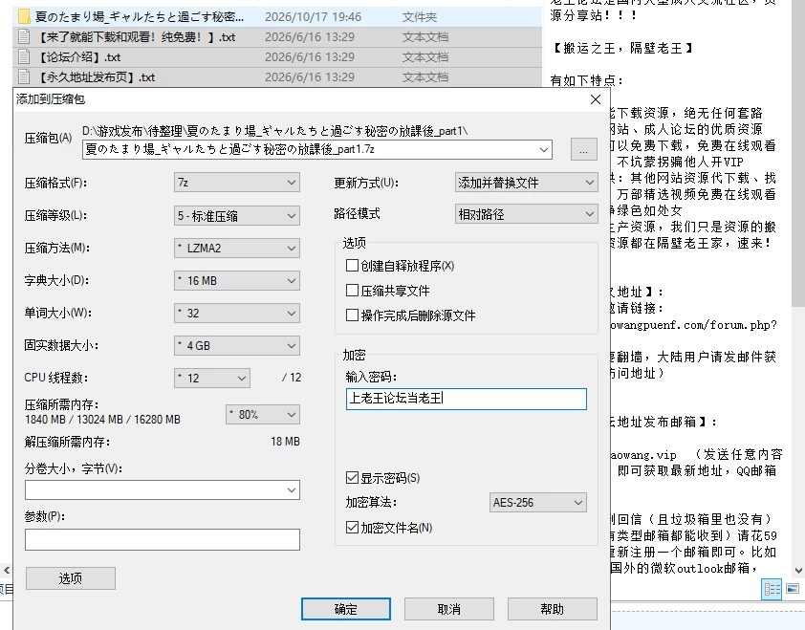The image size is (805, 630).
Task: Focus the 输入密码 password field
Action: [x=467, y=399]
